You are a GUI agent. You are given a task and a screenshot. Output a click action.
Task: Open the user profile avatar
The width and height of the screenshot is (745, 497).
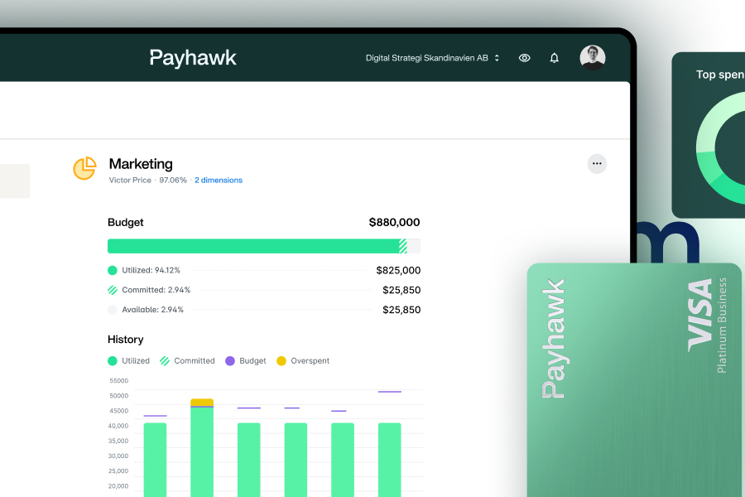[x=593, y=58]
